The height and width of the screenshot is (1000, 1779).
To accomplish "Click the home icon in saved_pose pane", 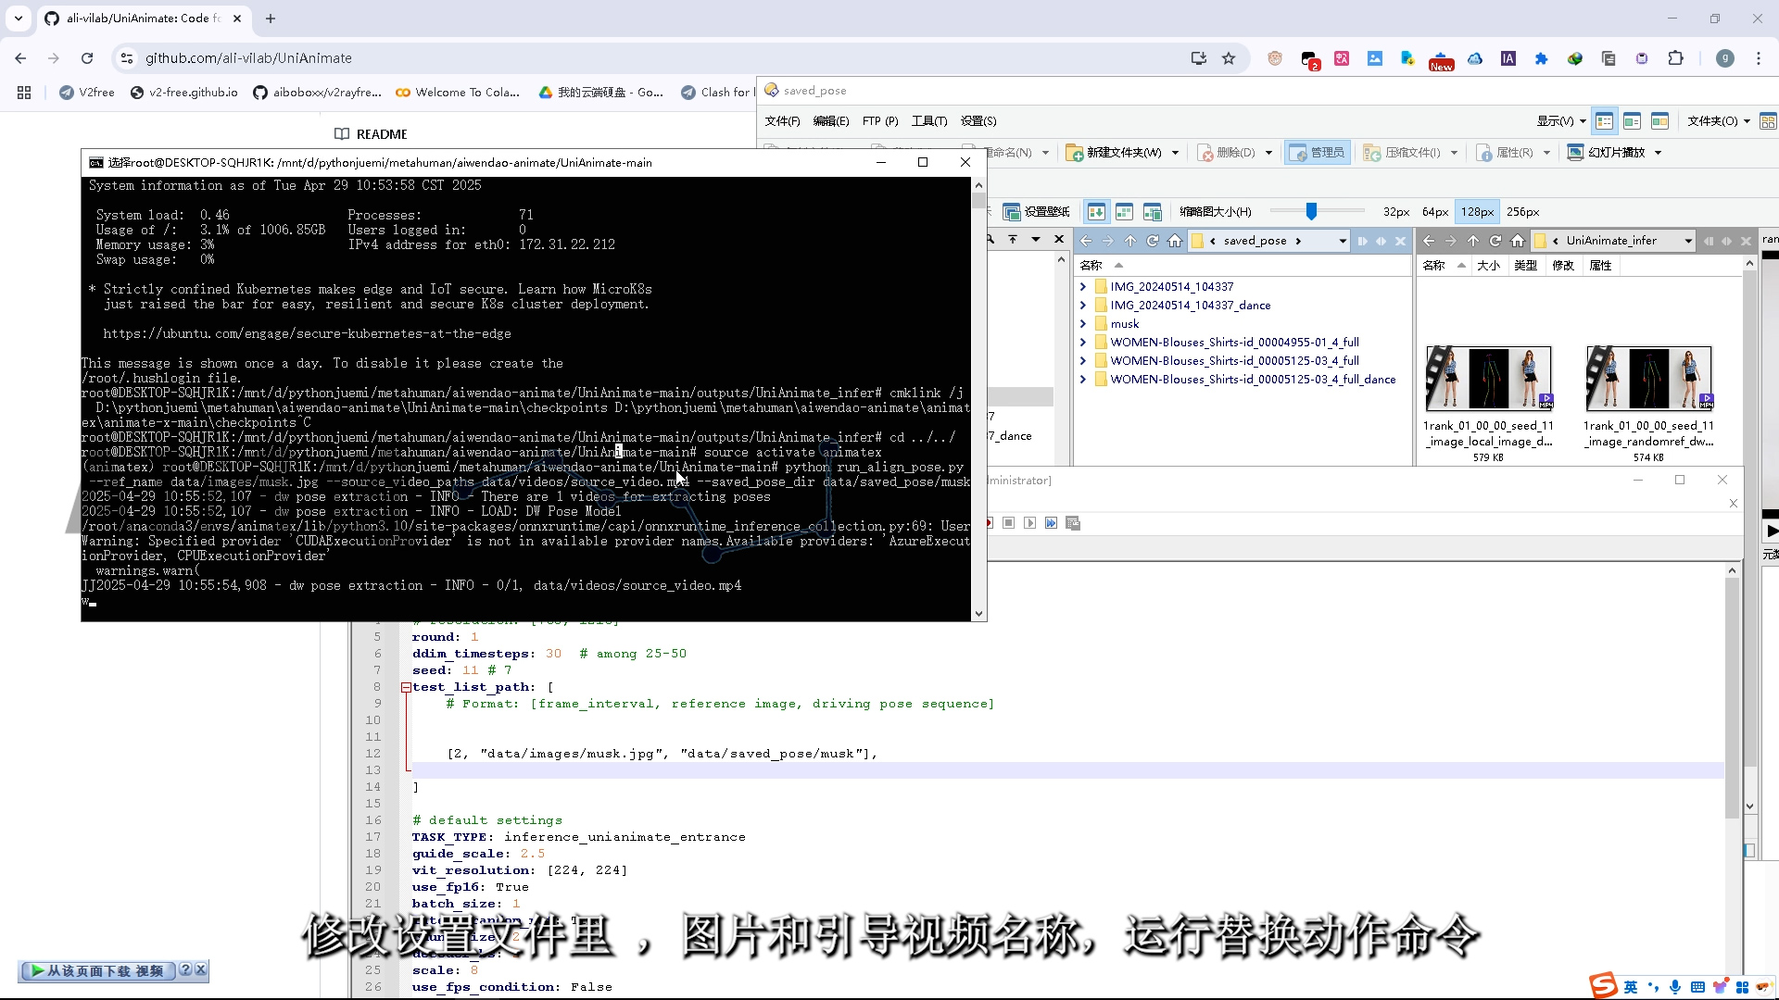I will (x=1175, y=241).
